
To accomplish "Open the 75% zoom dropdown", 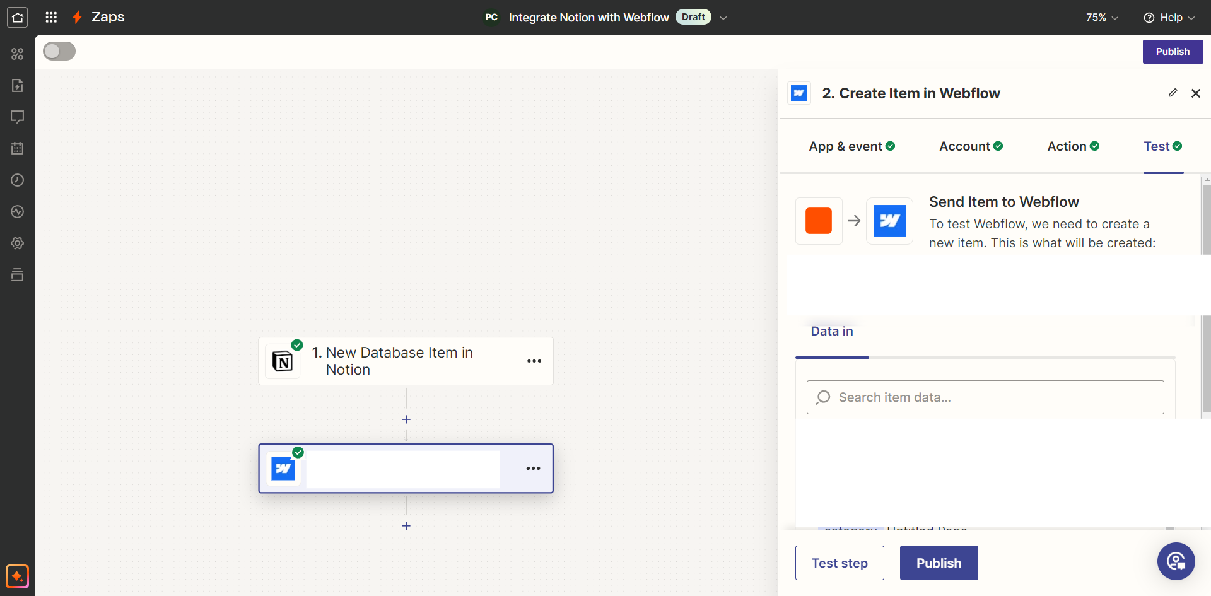I will click(1102, 18).
